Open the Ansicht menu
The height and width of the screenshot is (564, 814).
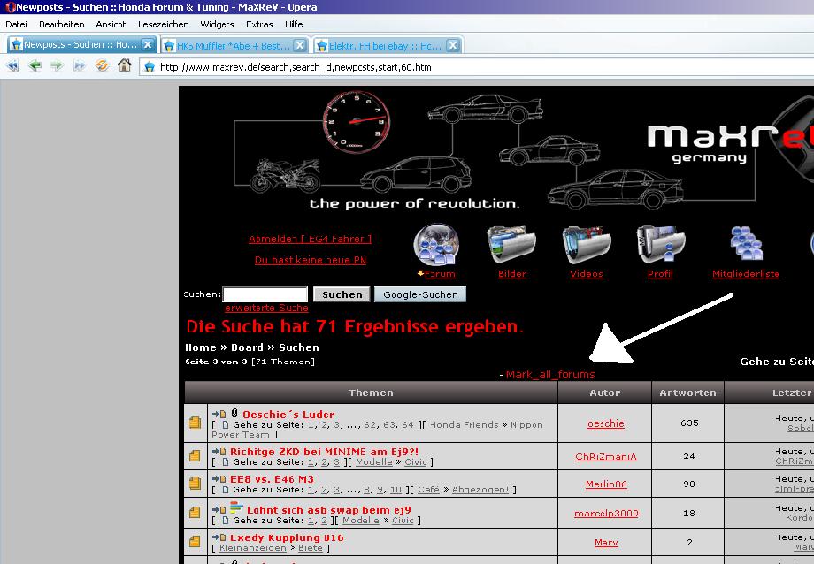[x=111, y=24]
